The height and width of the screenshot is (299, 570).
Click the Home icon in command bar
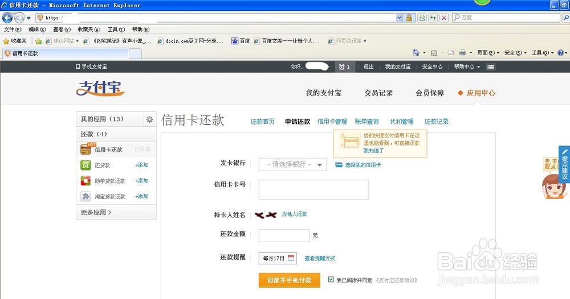[x=416, y=53]
